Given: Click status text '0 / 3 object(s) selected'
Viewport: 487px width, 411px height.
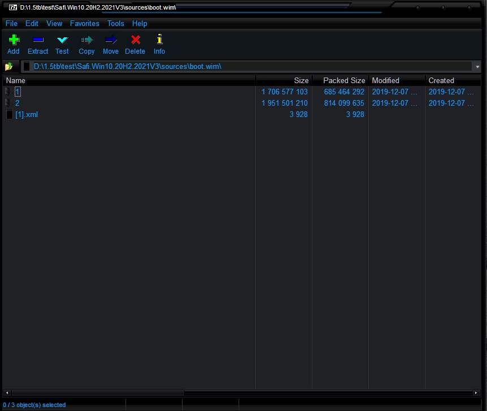Looking at the screenshot, I should [34, 405].
